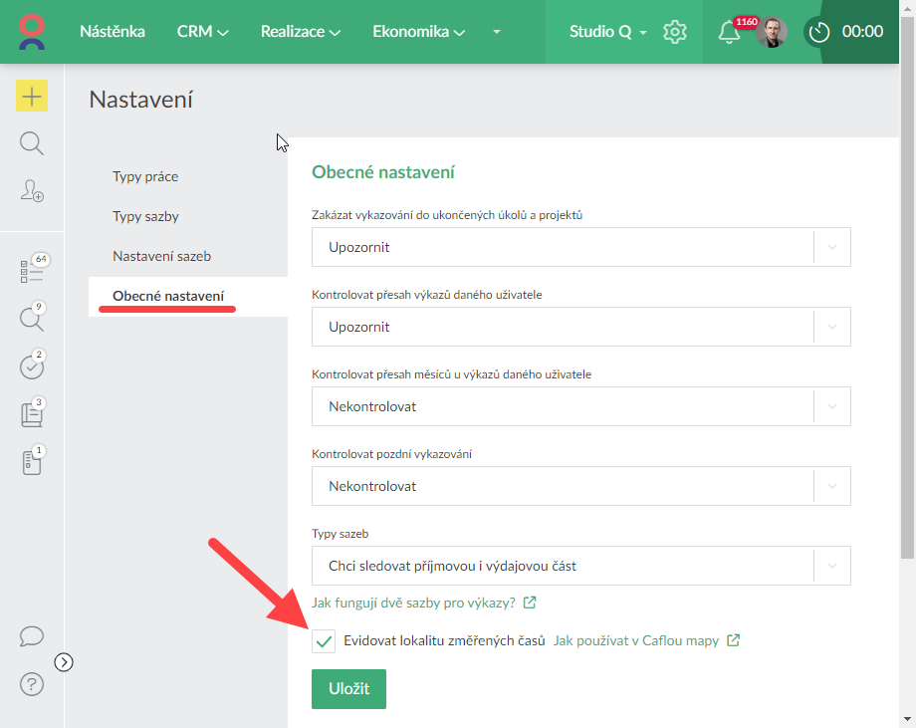Click the add user icon in sidebar
916x728 pixels.
(x=32, y=191)
